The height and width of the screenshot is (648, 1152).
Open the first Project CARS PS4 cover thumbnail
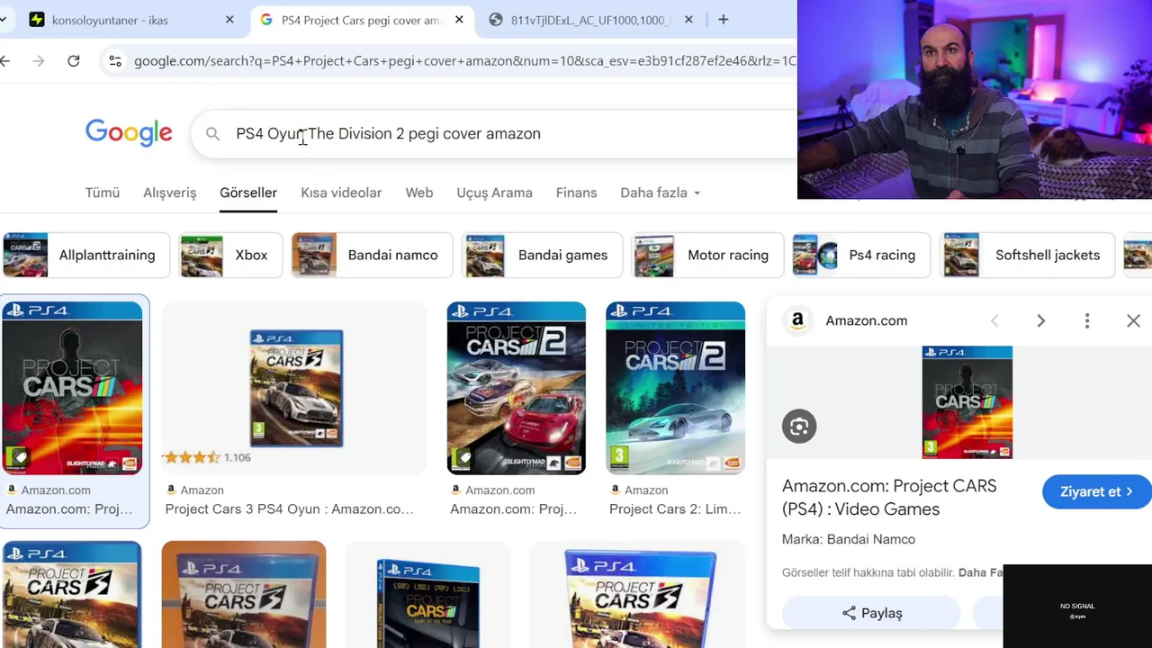coord(72,388)
